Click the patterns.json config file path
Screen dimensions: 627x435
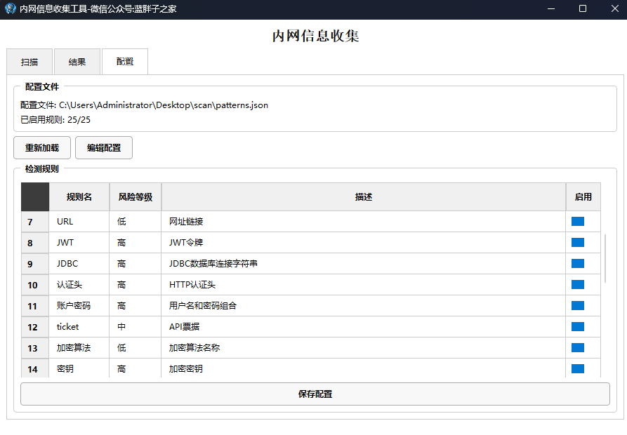tap(164, 105)
